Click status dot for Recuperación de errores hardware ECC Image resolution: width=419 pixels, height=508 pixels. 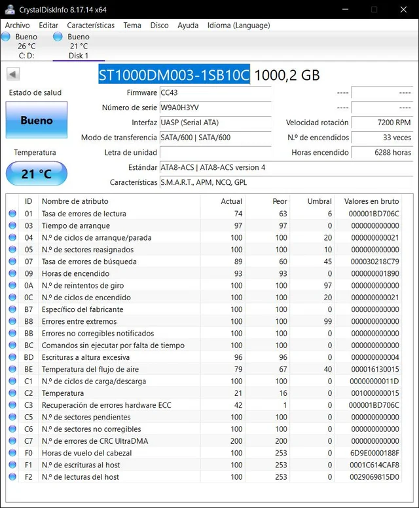click(x=12, y=405)
